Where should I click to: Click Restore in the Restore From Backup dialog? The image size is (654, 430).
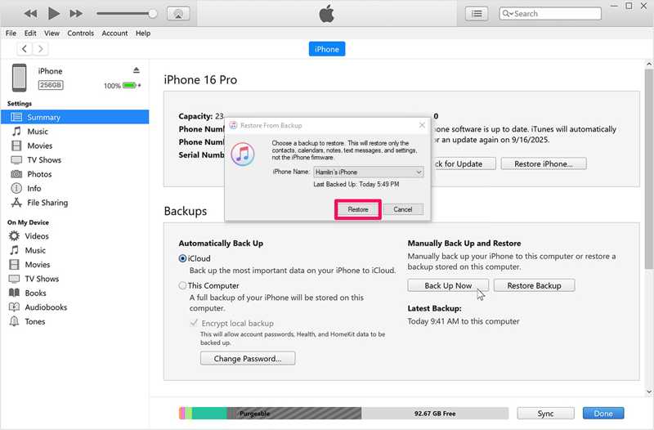coord(358,209)
